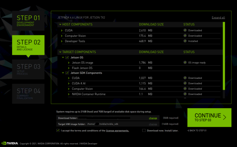Screen dimensions: 237x147
Task: Expand the Jetson OS image row
Action: [x=69, y=63]
